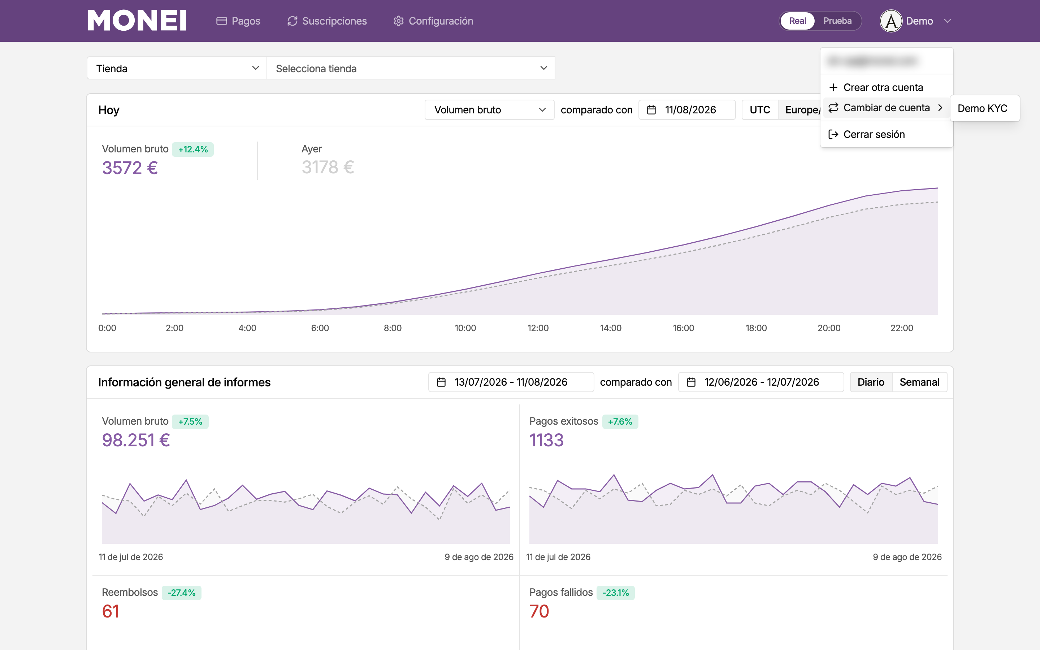Click the Configuración gear icon
This screenshot has width=1040, height=650.
(x=398, y=21)
